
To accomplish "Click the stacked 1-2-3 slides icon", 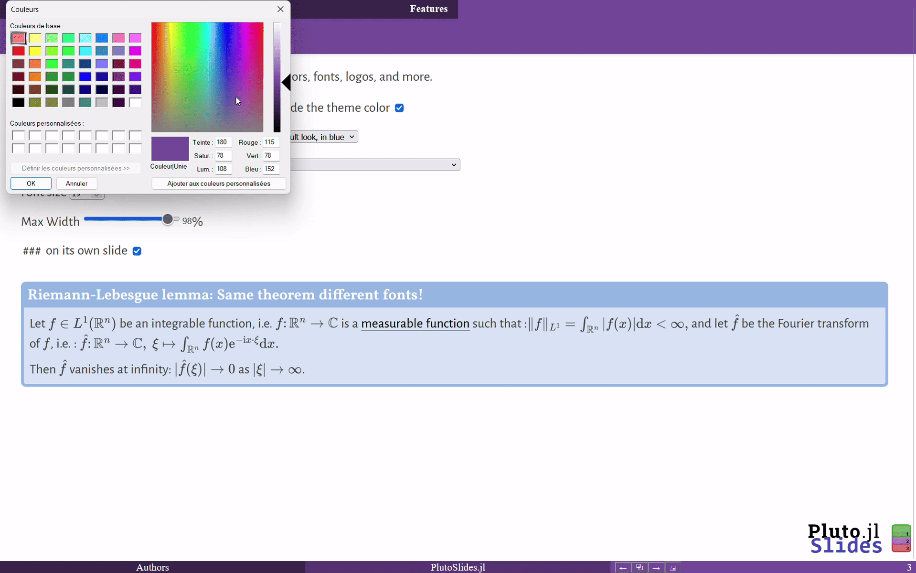I will tap(901, 538).
